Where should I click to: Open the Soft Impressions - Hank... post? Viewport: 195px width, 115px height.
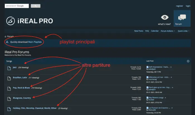[x=159, y=67]
